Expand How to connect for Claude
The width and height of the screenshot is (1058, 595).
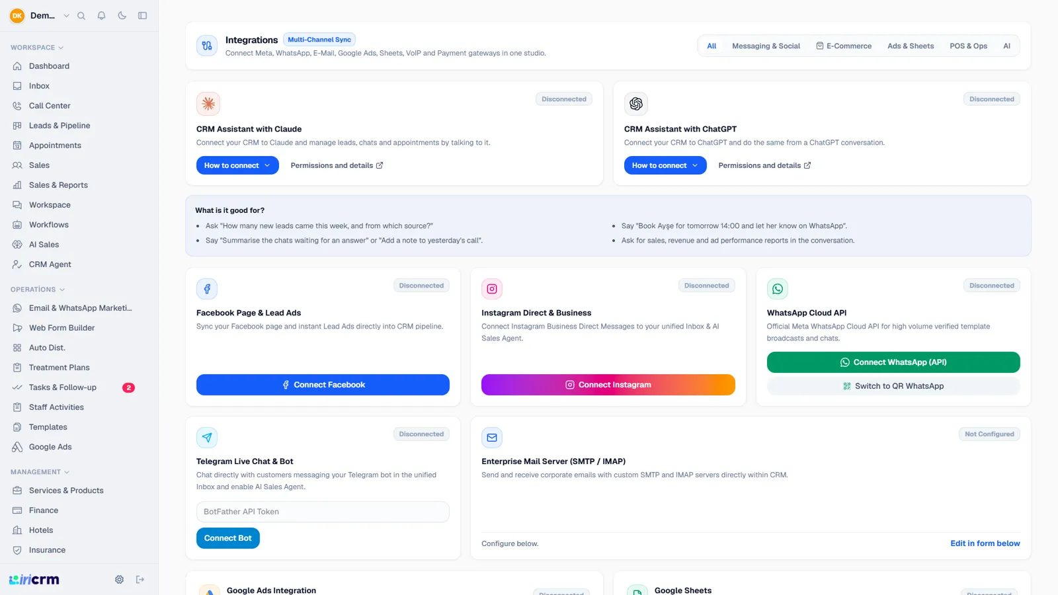[237, 165]
